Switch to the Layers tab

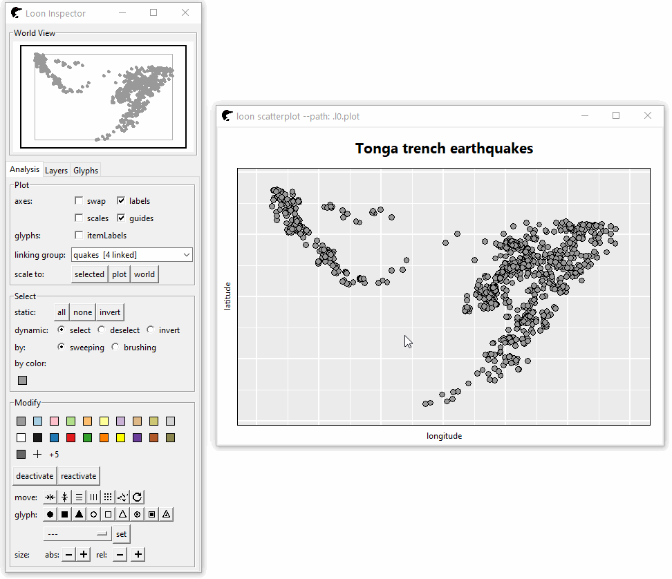[56, 171]
